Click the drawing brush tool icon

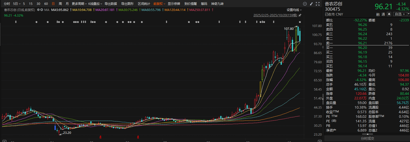click(x=311, y=4)
